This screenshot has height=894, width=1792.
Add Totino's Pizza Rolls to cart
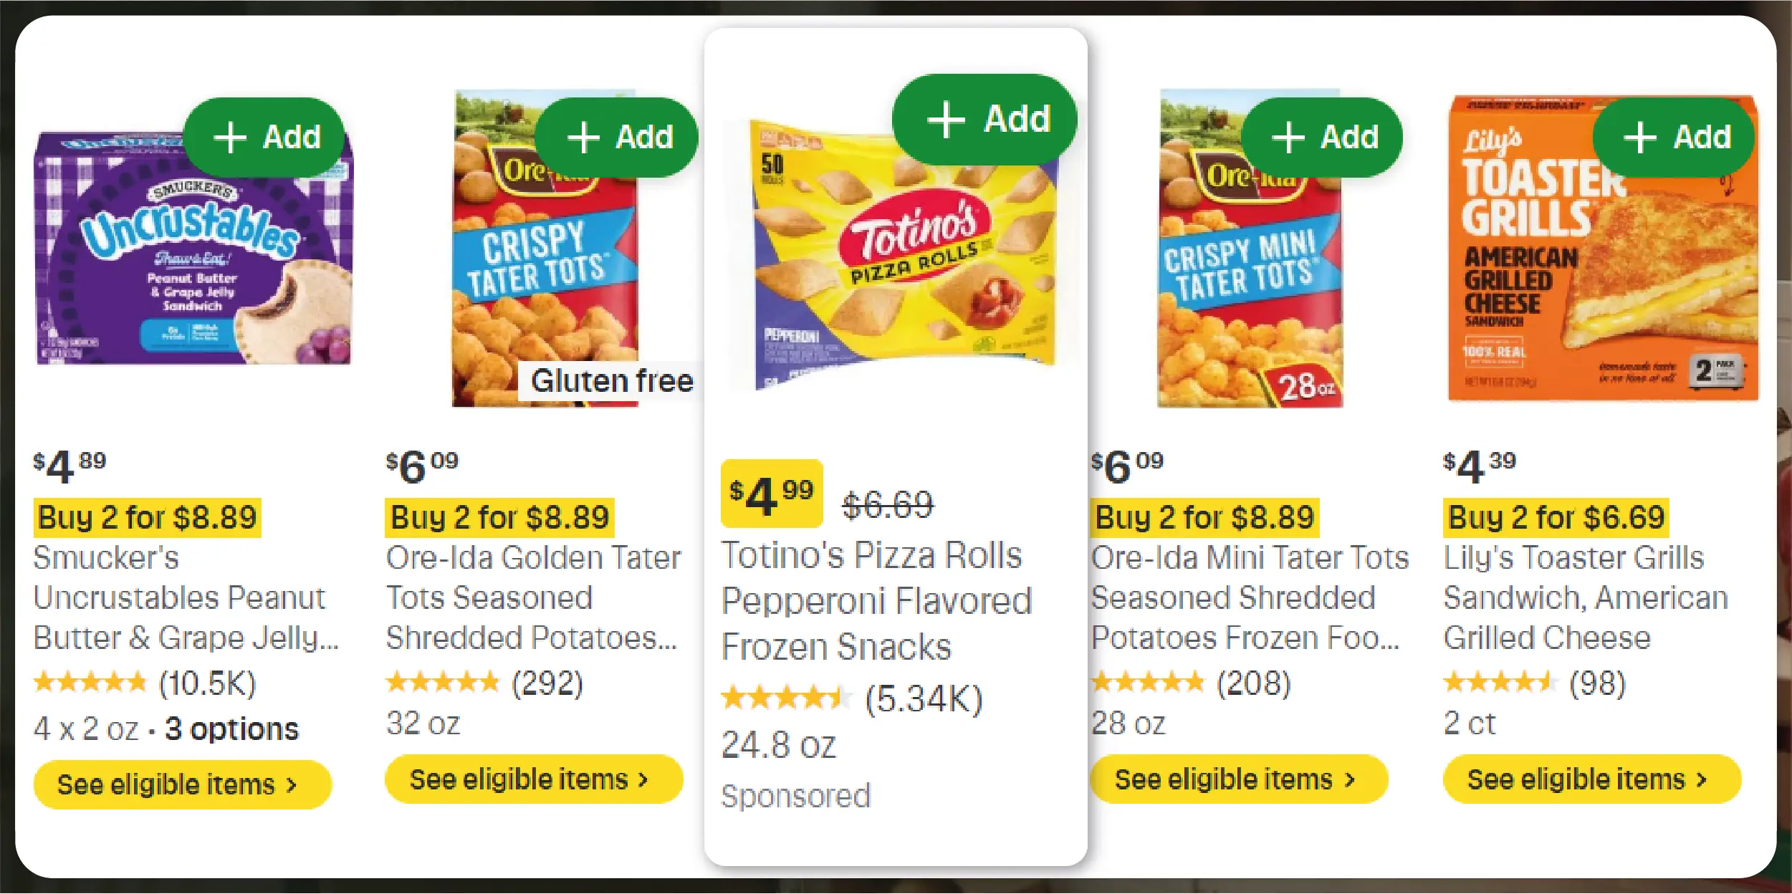coord(984,119)
